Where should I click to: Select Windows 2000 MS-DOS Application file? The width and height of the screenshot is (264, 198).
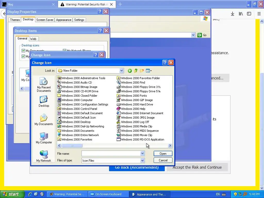(141, 139)
